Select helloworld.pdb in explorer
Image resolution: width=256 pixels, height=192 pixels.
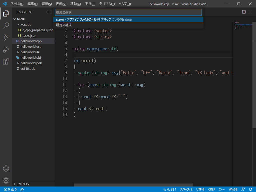pos(33,63)
